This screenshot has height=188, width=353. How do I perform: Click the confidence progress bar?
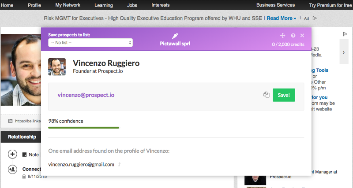point(83,128)
